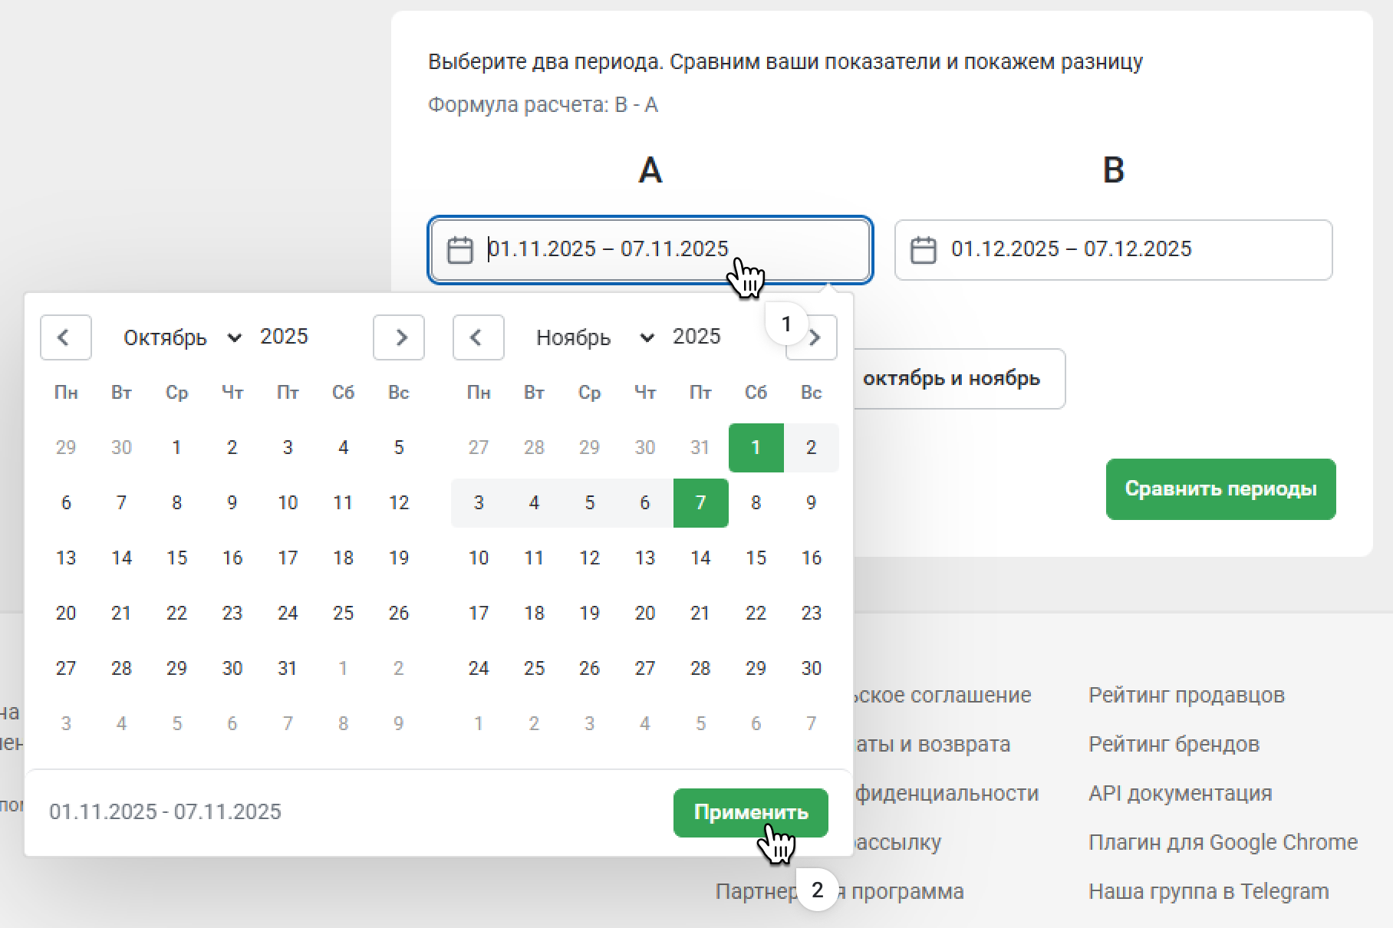Choose November 30 in the calendar

pyautogui.click(x=811, y=669)
